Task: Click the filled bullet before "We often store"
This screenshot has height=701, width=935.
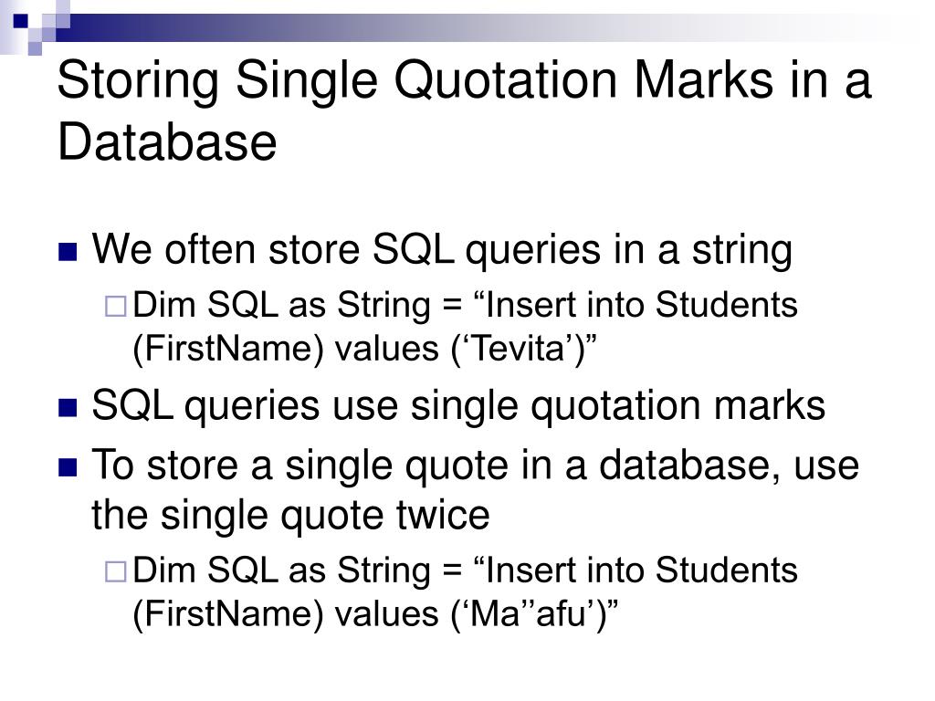Action: pyautogui.click(x=68, y=252)
